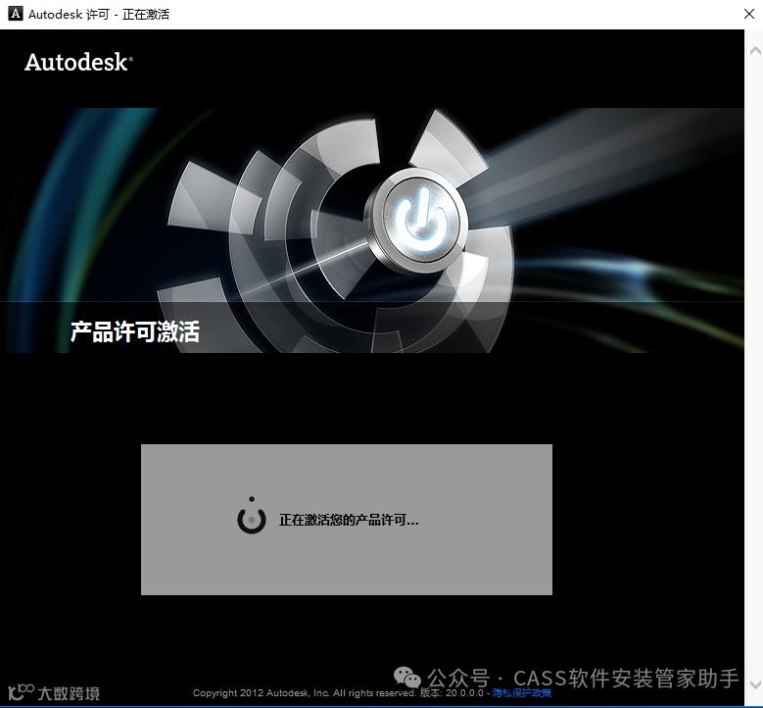Screen dimensions: 763x708
Task: Click the scrollbar down arrow
Action: pos(755,684)
